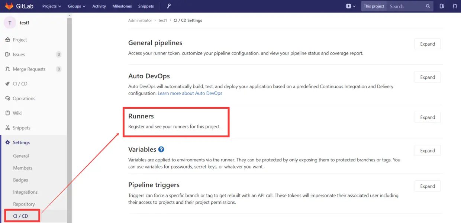Open Members under Settings
This screenshot has height=223, width=461.
click(x=23, y=168)
